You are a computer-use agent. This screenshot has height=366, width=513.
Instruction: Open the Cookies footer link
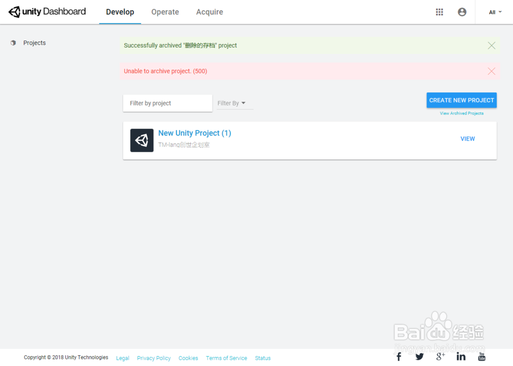click(188, 358)
